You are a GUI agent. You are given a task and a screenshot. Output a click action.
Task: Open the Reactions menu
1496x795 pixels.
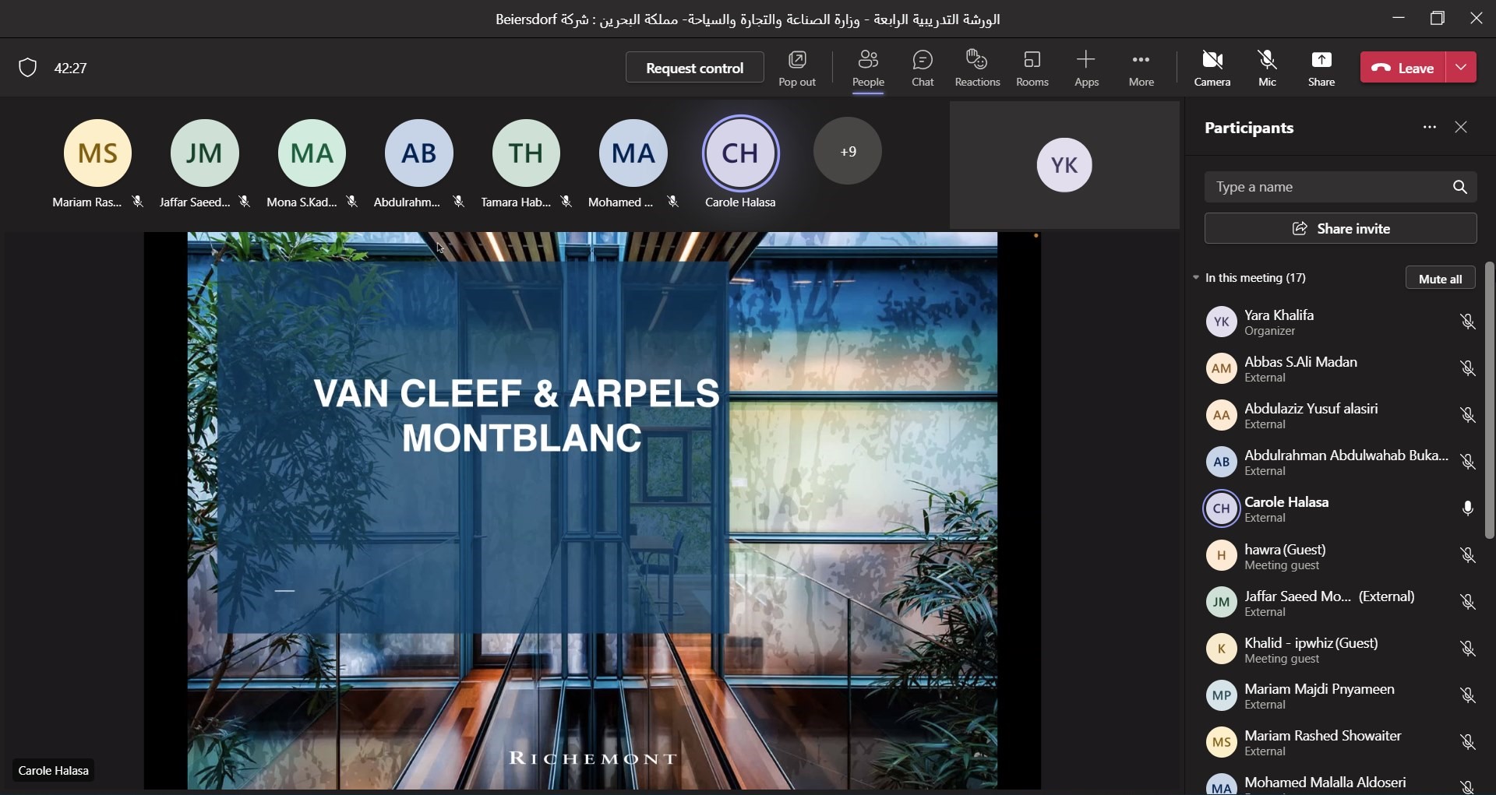977,68
